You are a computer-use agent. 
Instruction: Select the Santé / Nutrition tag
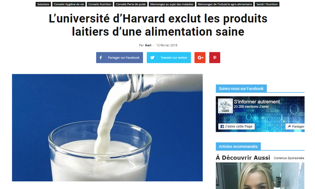coord(267,4)
